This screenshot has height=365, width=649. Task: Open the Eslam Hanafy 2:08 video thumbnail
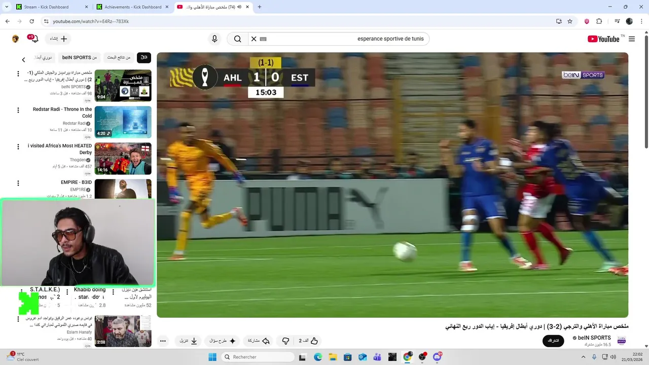click(123, 331)
